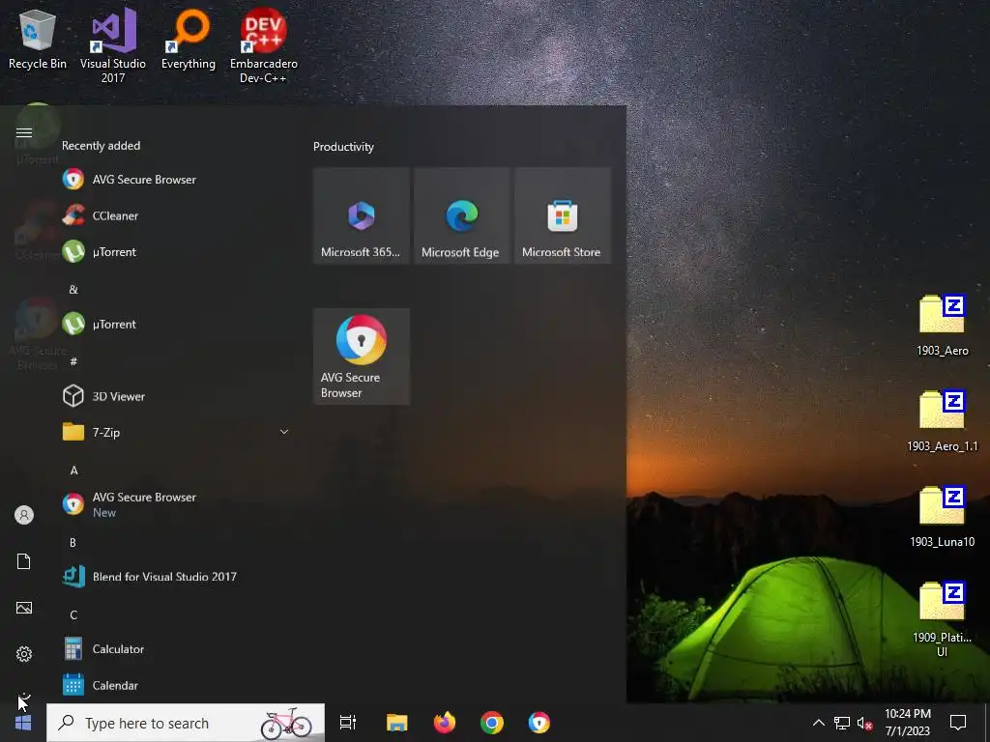Select the 1903_Aero_1.1 zip folder

(x=942, y=420)
